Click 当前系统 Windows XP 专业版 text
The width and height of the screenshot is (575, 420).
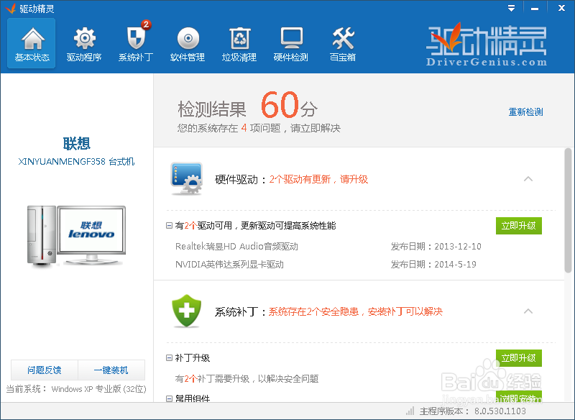click(x=76, y=389)
